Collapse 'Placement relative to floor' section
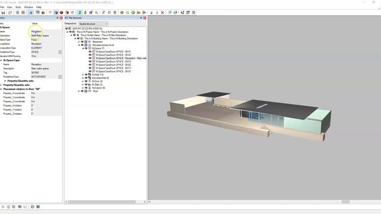The height and width of the screenshot is (214, 381). pos(1,89)
